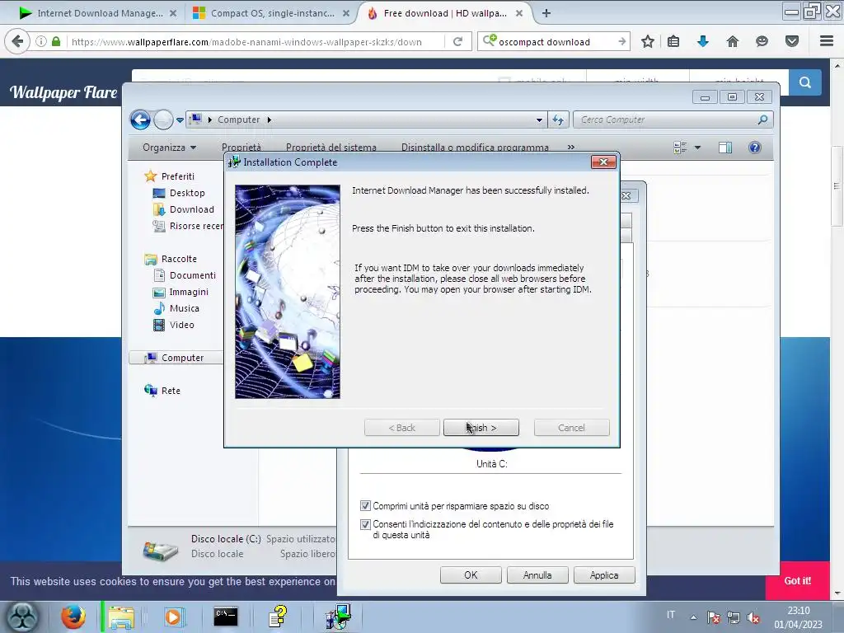Toggle Comprimi unità per risparmiare spazio checkbox
The height and width of the screenshot is (633, 844).
(365, 506)
